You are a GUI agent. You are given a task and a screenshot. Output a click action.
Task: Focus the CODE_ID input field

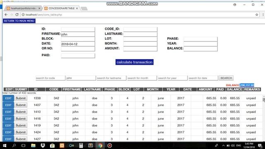[x=140, y=29]
